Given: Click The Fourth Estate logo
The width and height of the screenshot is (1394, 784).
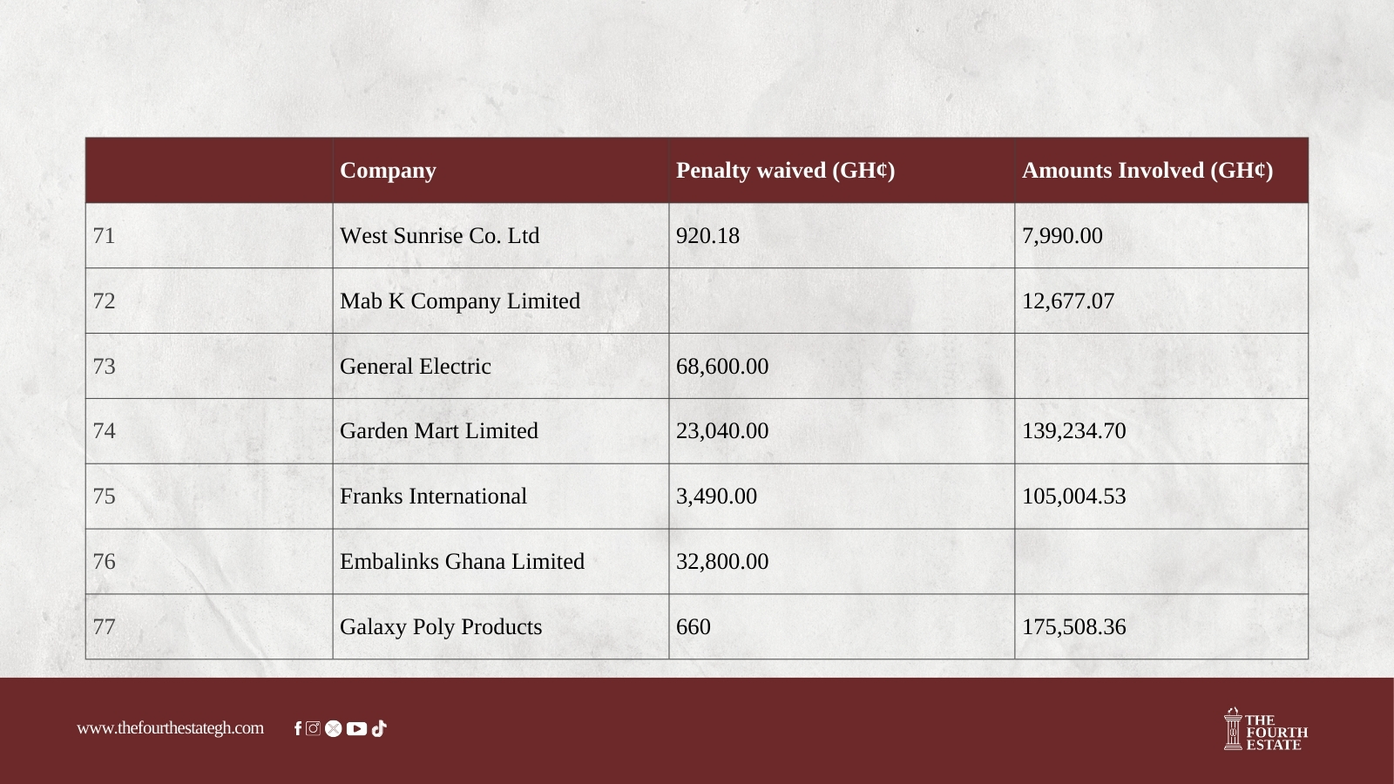Looking at the screenshot, I should tap(1266, 729).
